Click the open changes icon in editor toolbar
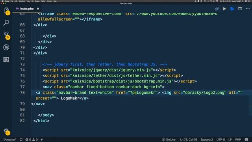The image size is (252, 142). pos(217,9)
